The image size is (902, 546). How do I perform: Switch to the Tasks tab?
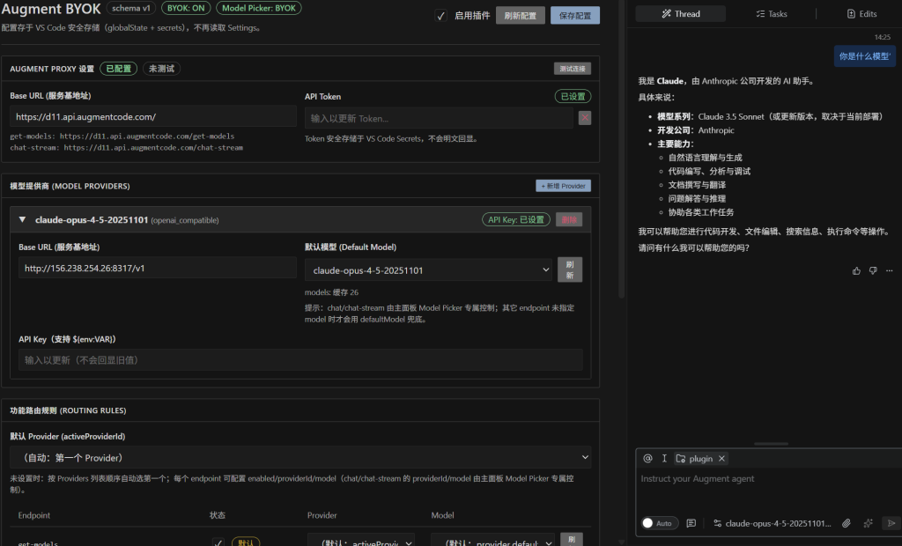coord(772,14)
